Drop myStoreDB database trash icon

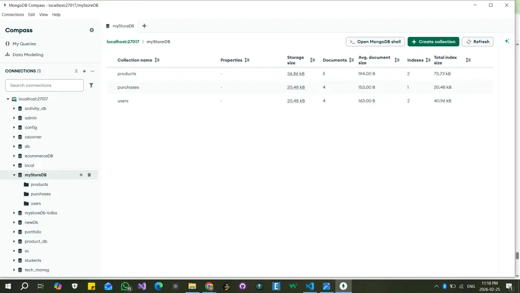89,175
